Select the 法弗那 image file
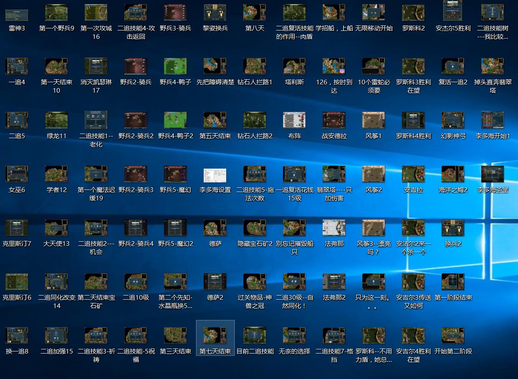Viewport: 518px width, 379px height. coord(334,228)
